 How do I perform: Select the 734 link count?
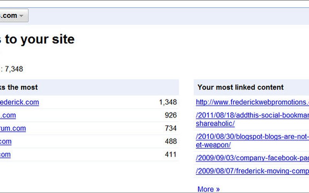171,128
